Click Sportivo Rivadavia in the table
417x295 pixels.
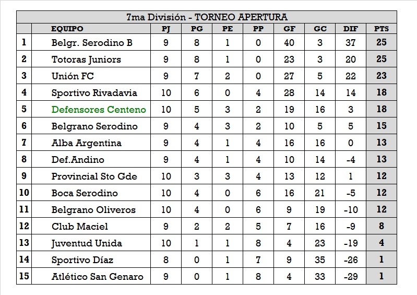click(94, 93)
